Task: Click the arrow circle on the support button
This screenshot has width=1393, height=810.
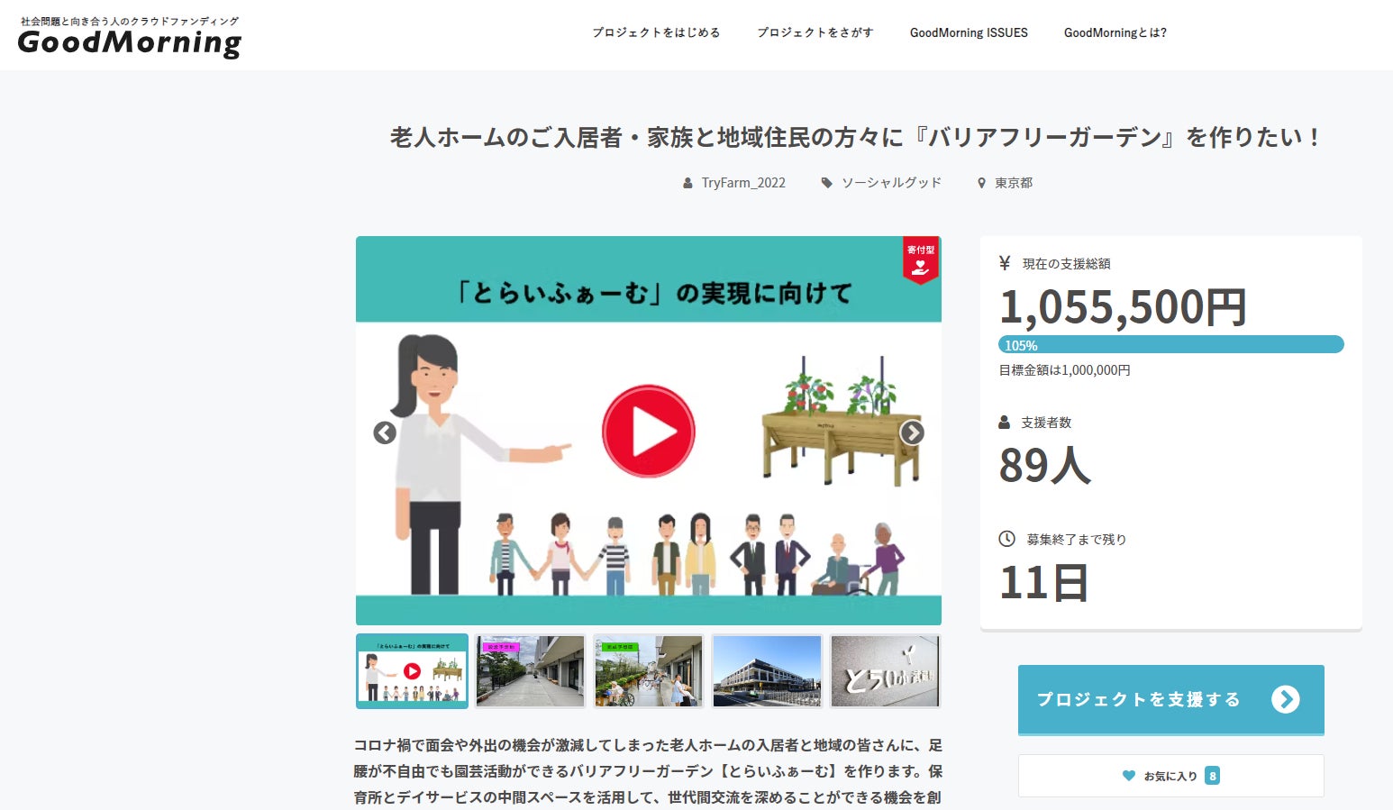Action: 1285,699
